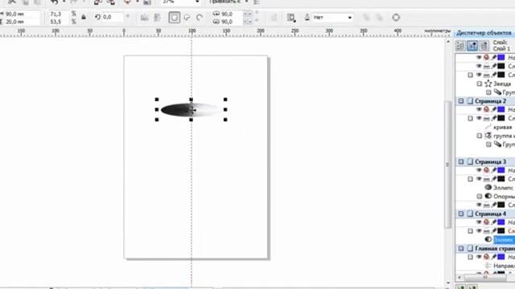Click the horizontal ruler at 200 mark

coord(261,31)
